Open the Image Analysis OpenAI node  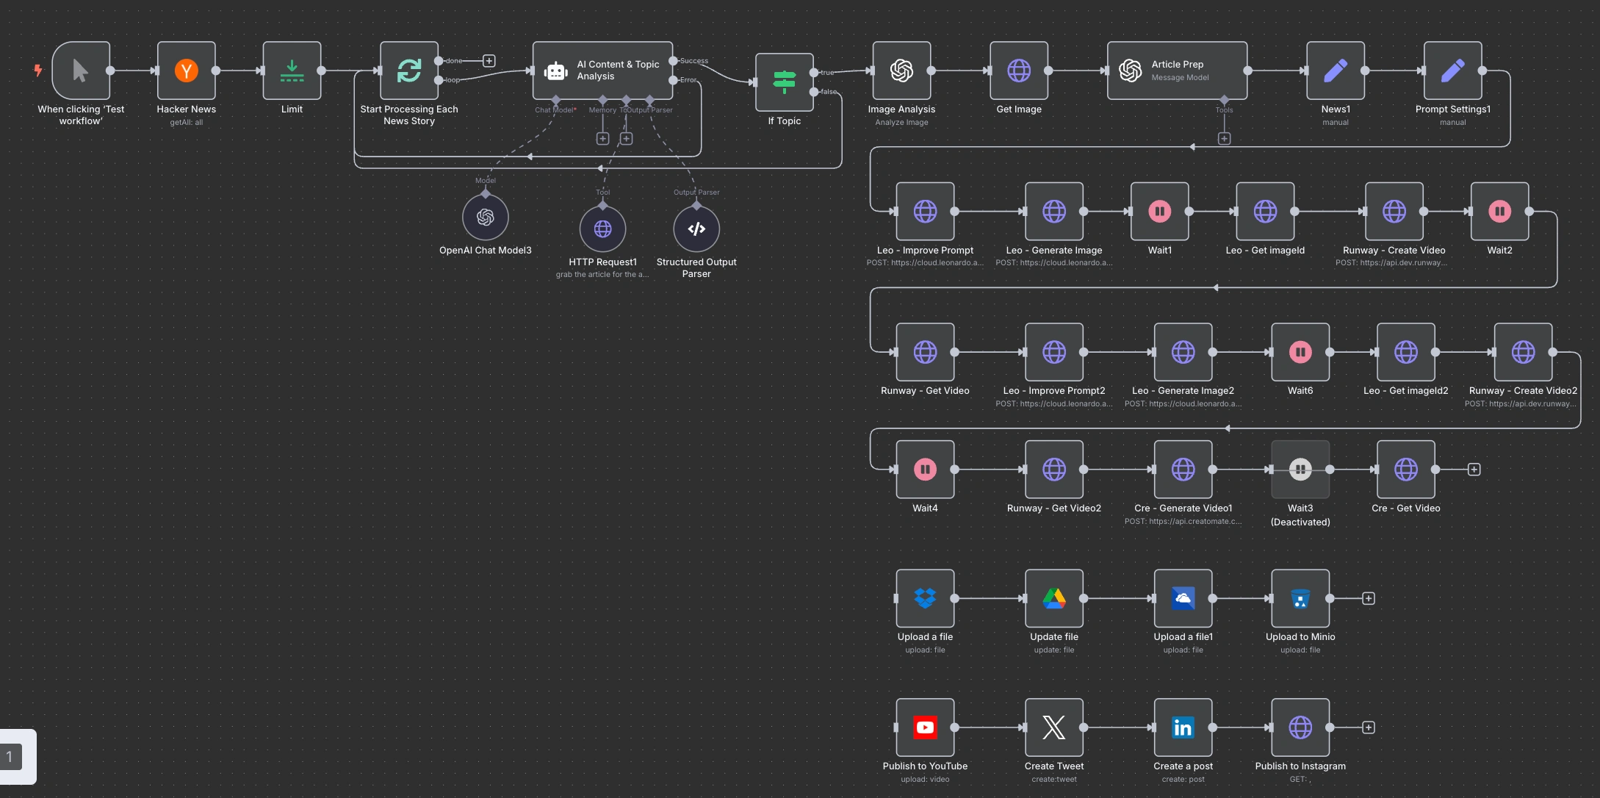coord(901,71)
